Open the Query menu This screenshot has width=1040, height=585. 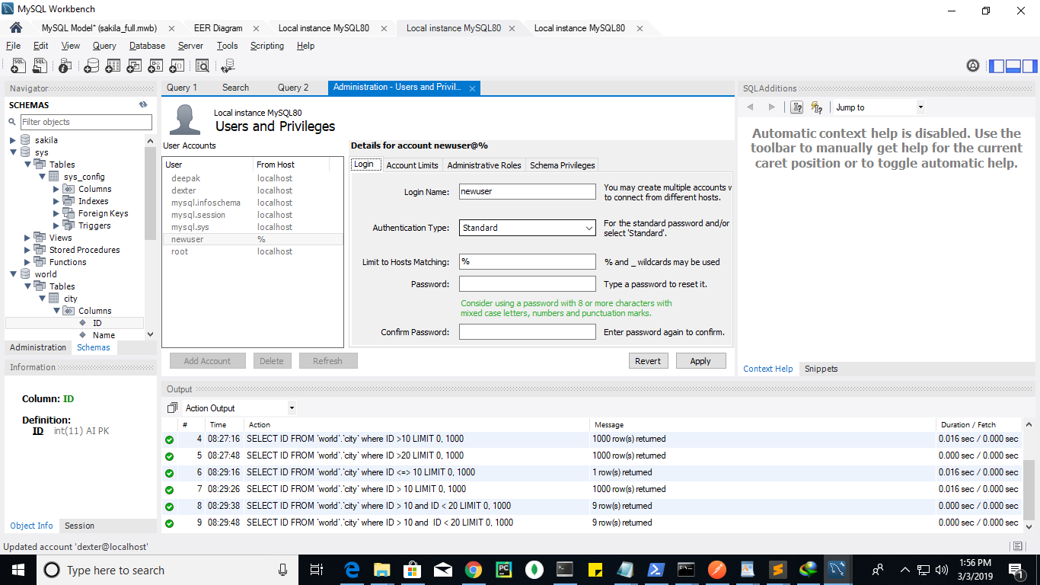click(104, 46)
